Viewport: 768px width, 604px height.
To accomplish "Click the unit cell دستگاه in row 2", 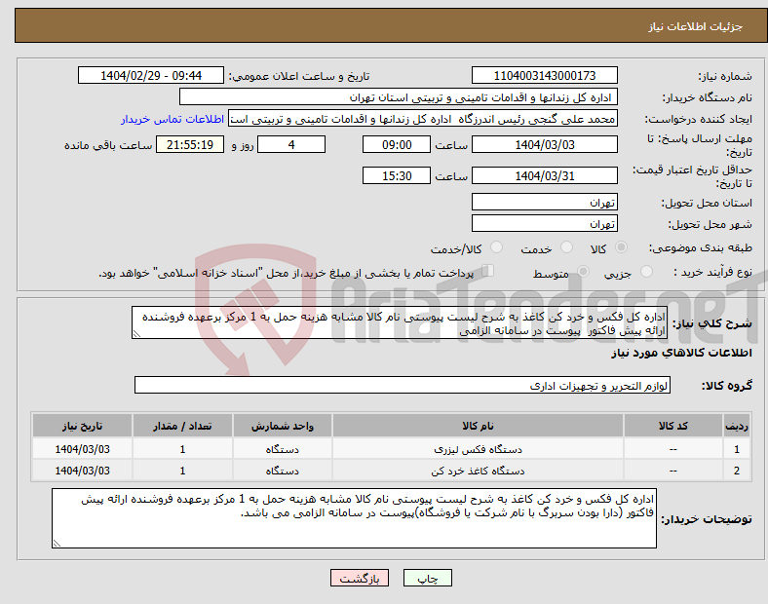I will (x=282, y=471).
